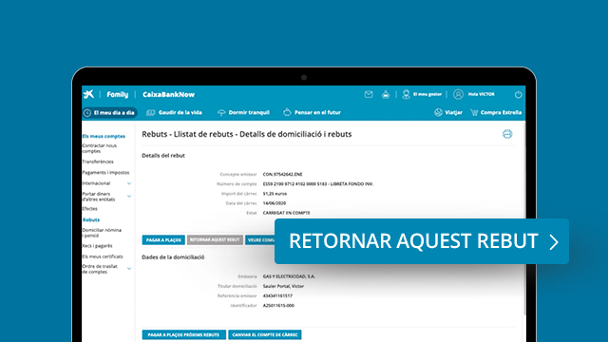Click the PAGAR A PLAÇOS button
This screenshot has height=342, width=608.
click(x=163, y=240)
